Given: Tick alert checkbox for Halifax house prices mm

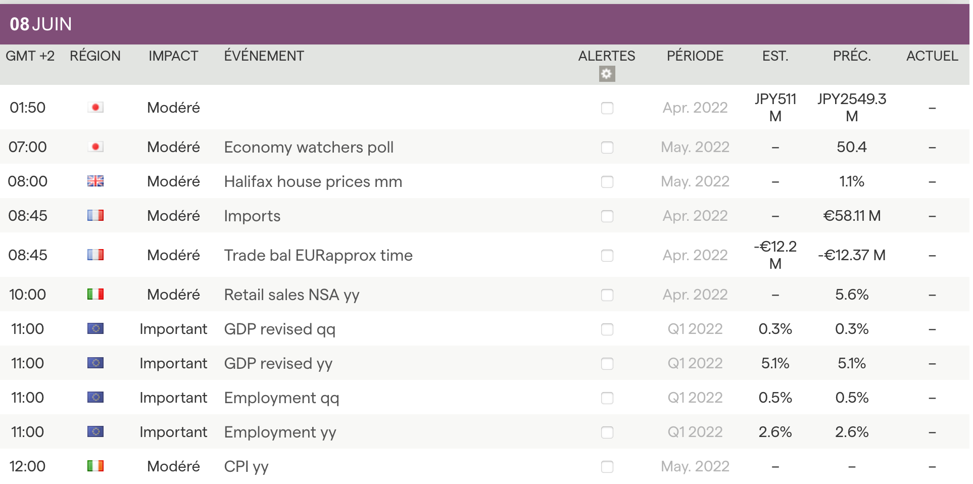Looking at the screenshot, I should 607,182.
